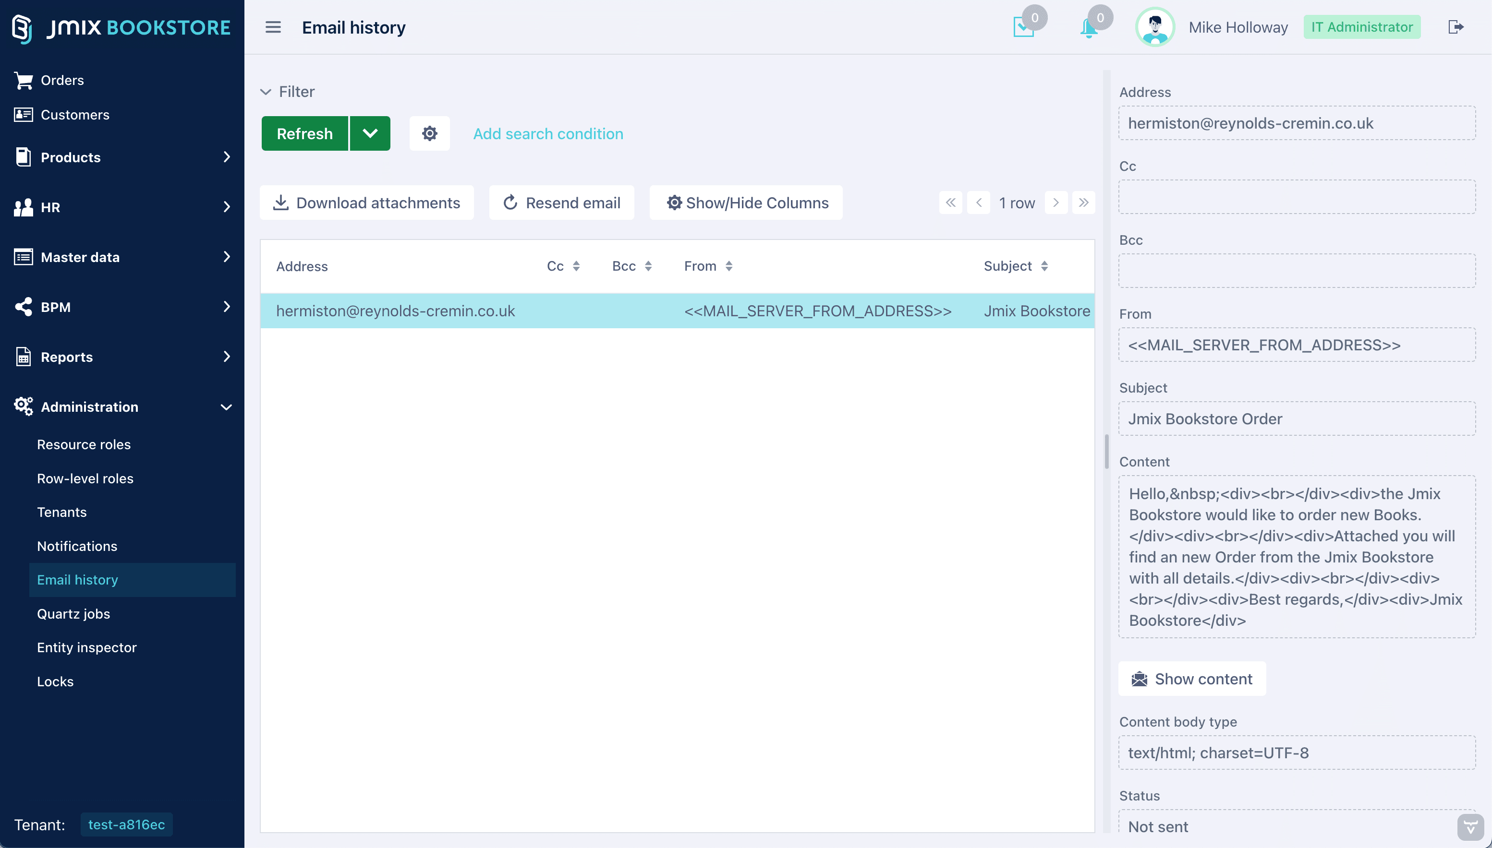
Task: Click the From field in details panel
Action: coord(1297,345)
